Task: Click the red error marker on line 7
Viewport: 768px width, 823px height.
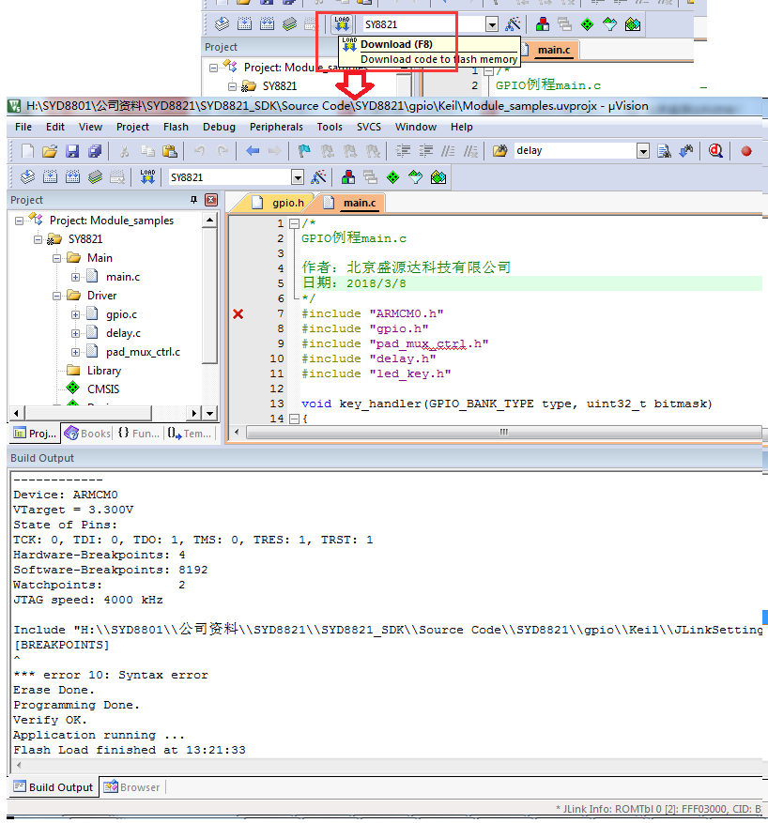Action: (238, 313)
